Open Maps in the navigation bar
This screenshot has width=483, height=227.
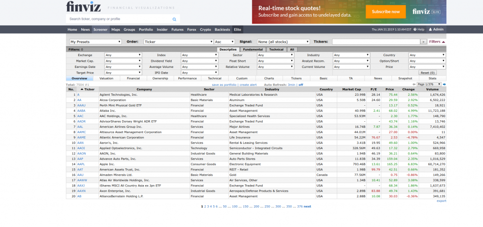pyautogui.click(x=116, y=30)
